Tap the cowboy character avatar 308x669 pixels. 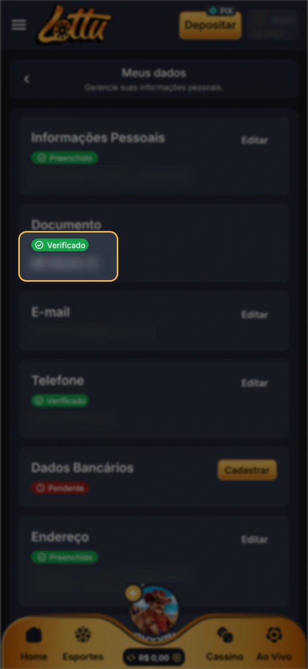[154, 610]
